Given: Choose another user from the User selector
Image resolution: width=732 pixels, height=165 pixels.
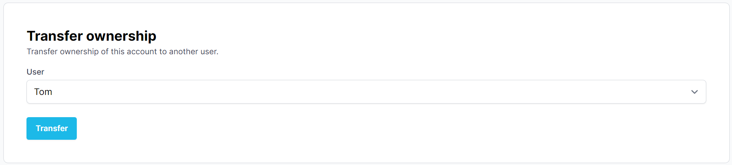Looking at the screenshot, I should pyautogui.click(x=366, y=92).
